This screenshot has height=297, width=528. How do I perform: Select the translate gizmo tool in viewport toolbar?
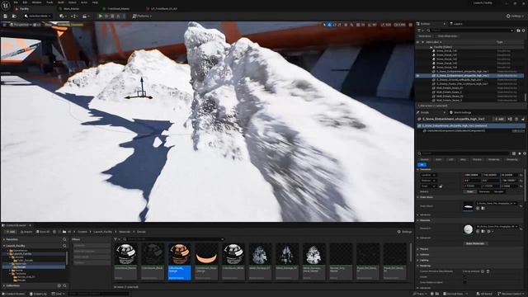click(x=330, y=25)
